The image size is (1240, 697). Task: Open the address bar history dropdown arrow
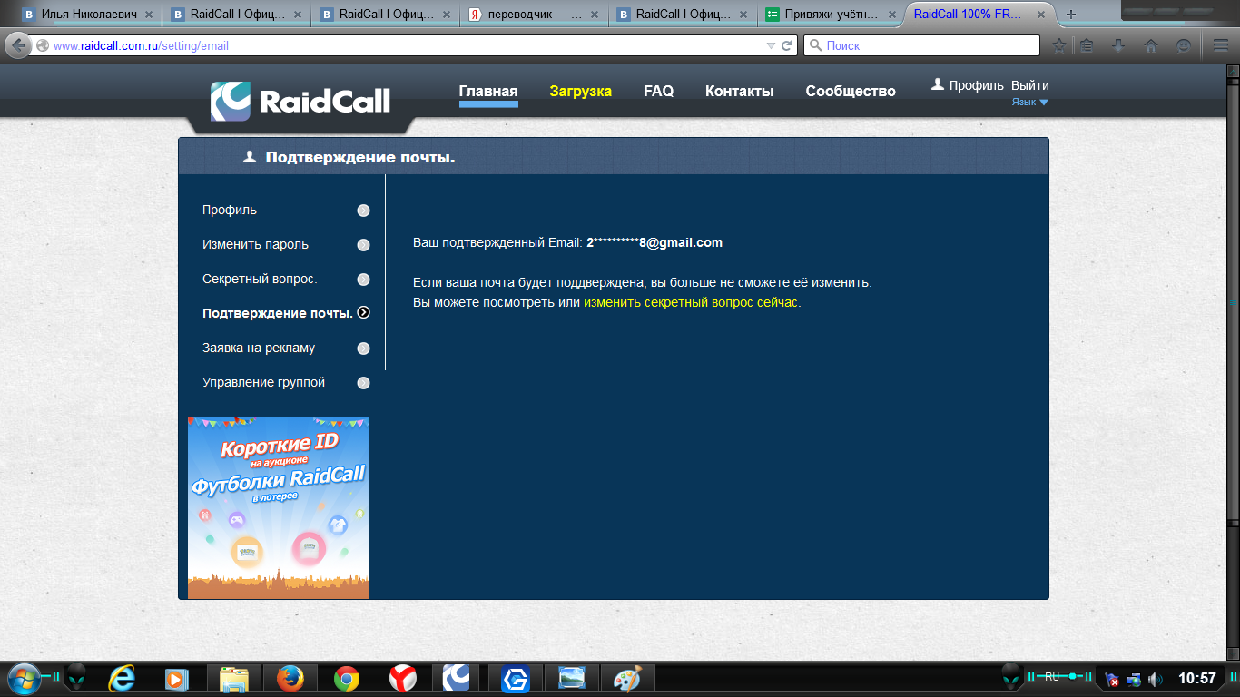click(771, 45)
